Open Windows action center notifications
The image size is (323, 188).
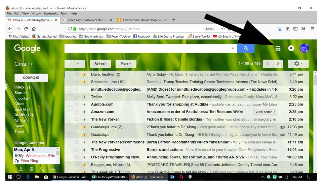(309, 177)
